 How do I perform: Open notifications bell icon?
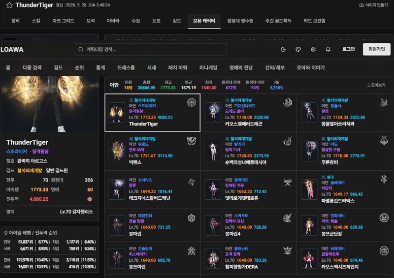tap(328, 49)
